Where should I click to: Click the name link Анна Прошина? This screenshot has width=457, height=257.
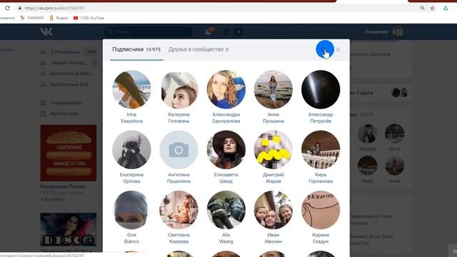(273, 118)
